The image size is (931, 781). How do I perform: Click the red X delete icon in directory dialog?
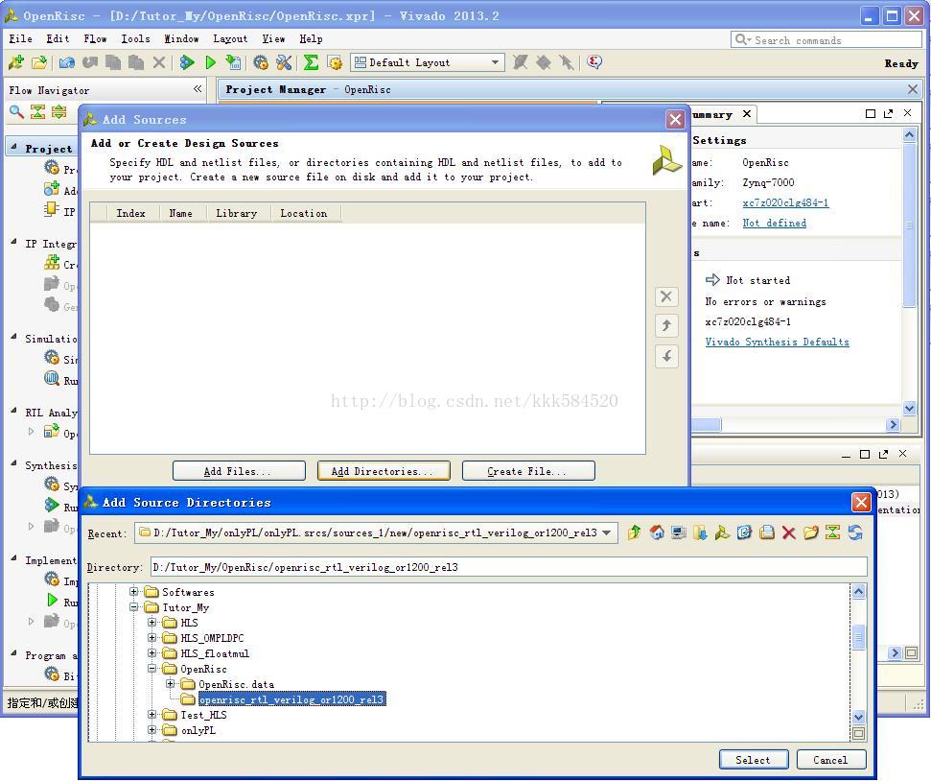788,532
